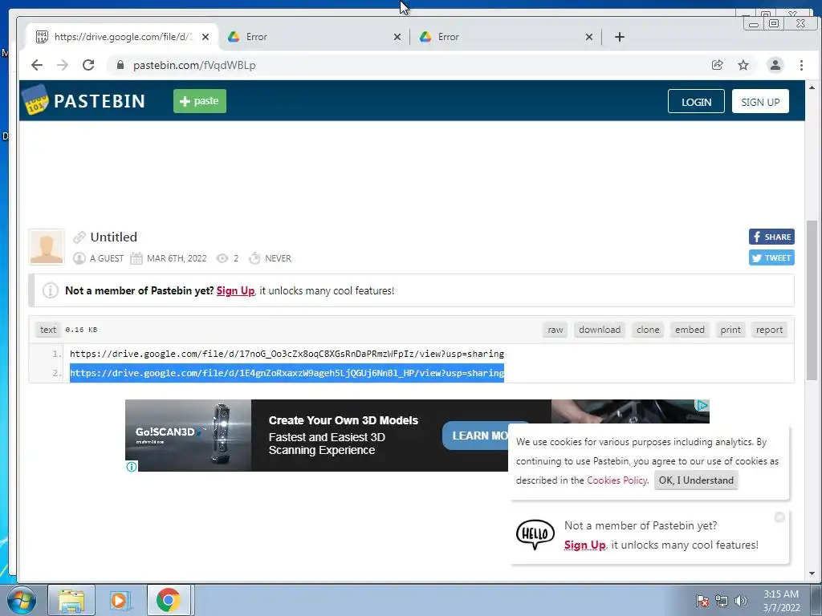The image size is (822, 616).
Task: Open the share this page icon
Action: 717,65
